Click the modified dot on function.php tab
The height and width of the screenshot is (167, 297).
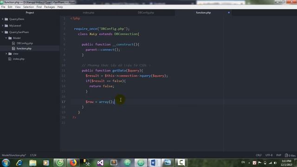(229, 13)
